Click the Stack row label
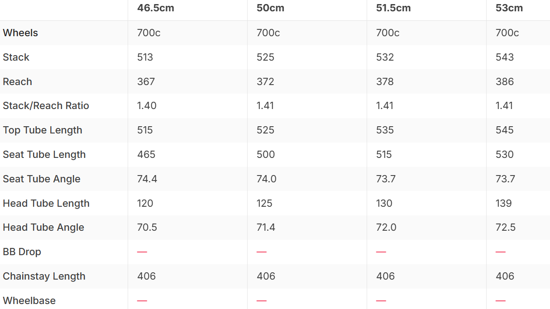550x309 pixels. pos(16,57)
